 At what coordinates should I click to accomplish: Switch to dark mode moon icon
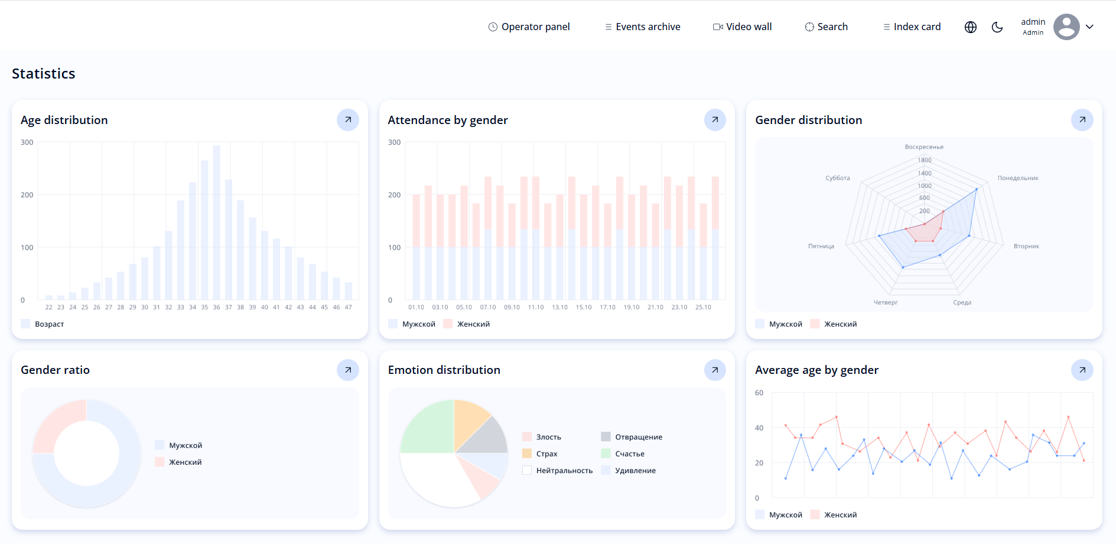997,27
